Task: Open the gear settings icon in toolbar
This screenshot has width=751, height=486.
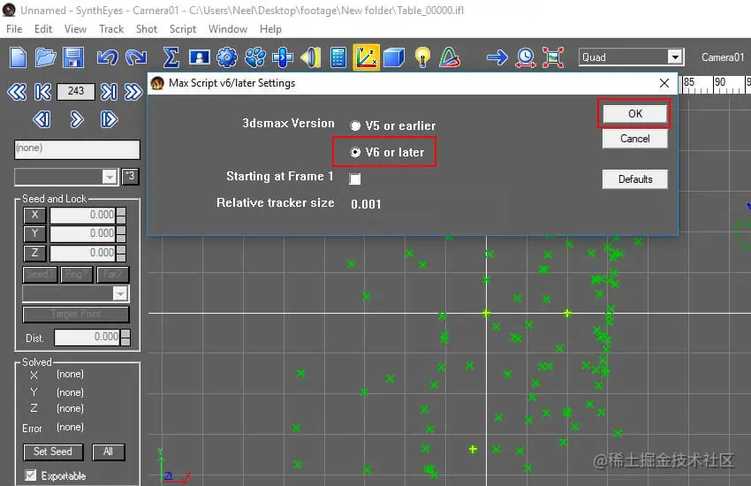Action: coord(226,57)
